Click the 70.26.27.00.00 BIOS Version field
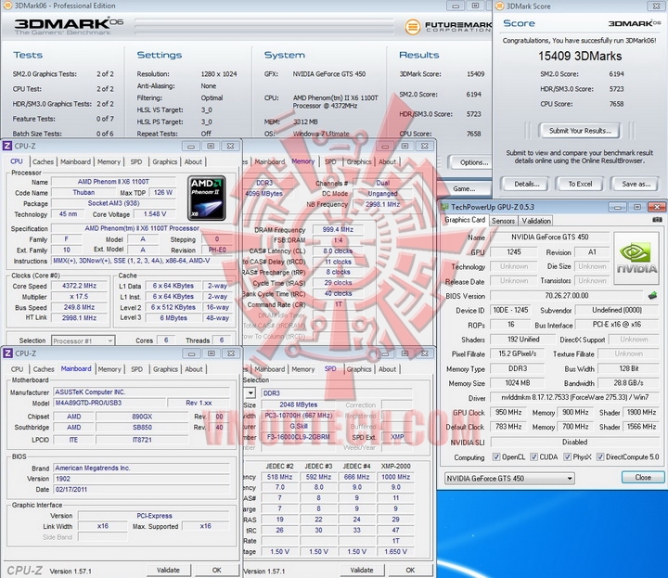 [566, 295]
